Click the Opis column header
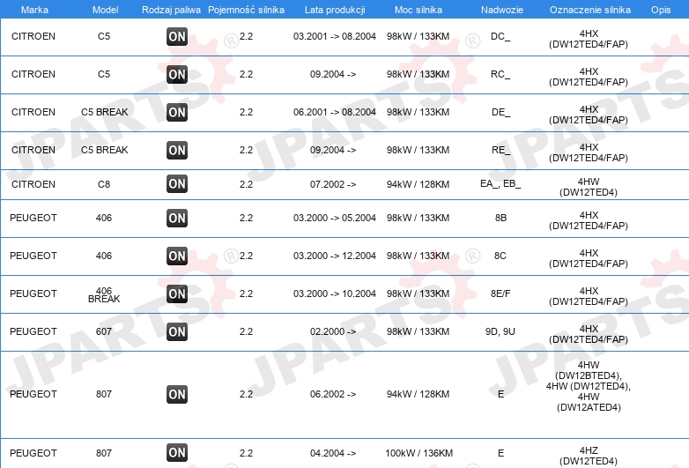Image resolution: width=689 pixels, height=468 pixels. point(661,10)
